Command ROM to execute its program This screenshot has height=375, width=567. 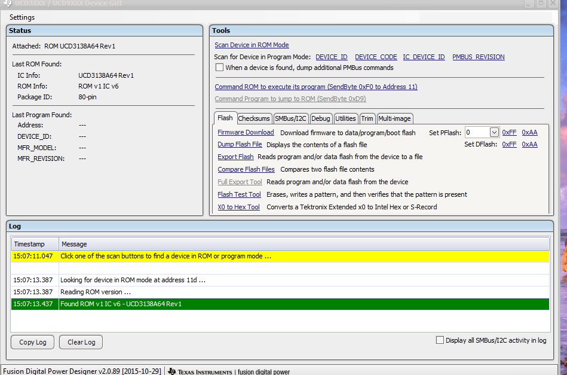click(x=316, y=87)
